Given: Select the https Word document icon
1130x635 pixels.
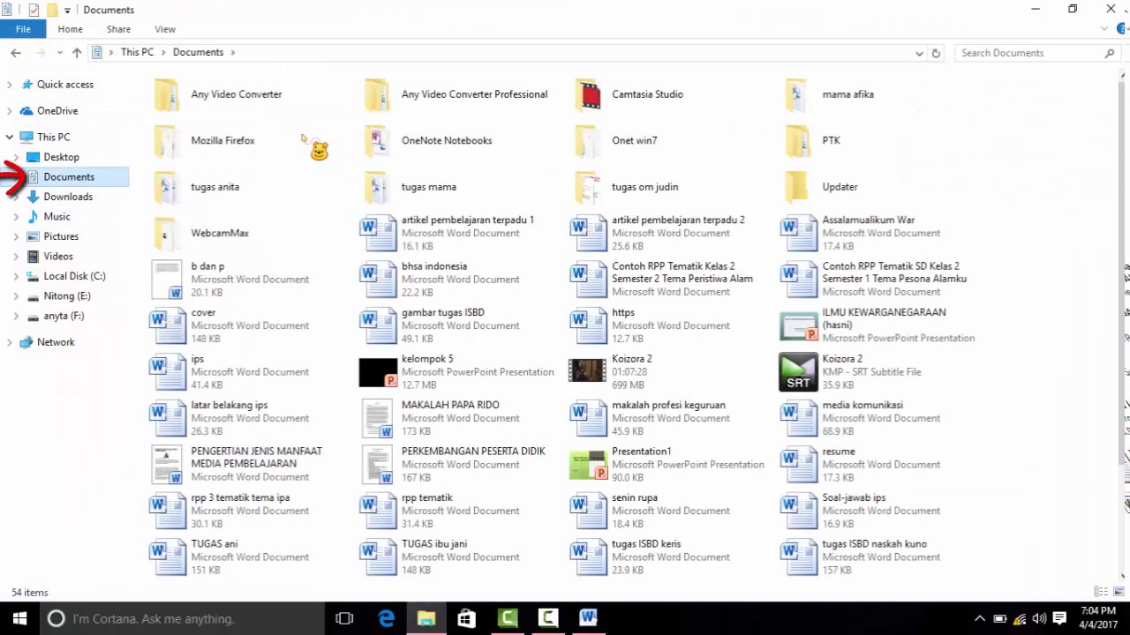Looking at the screenshot, I should coord(588,325).
